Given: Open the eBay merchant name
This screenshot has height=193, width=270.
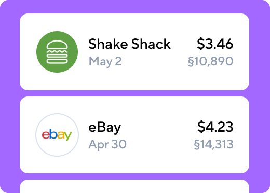Looking at the screenshot, I should point(104,128).
